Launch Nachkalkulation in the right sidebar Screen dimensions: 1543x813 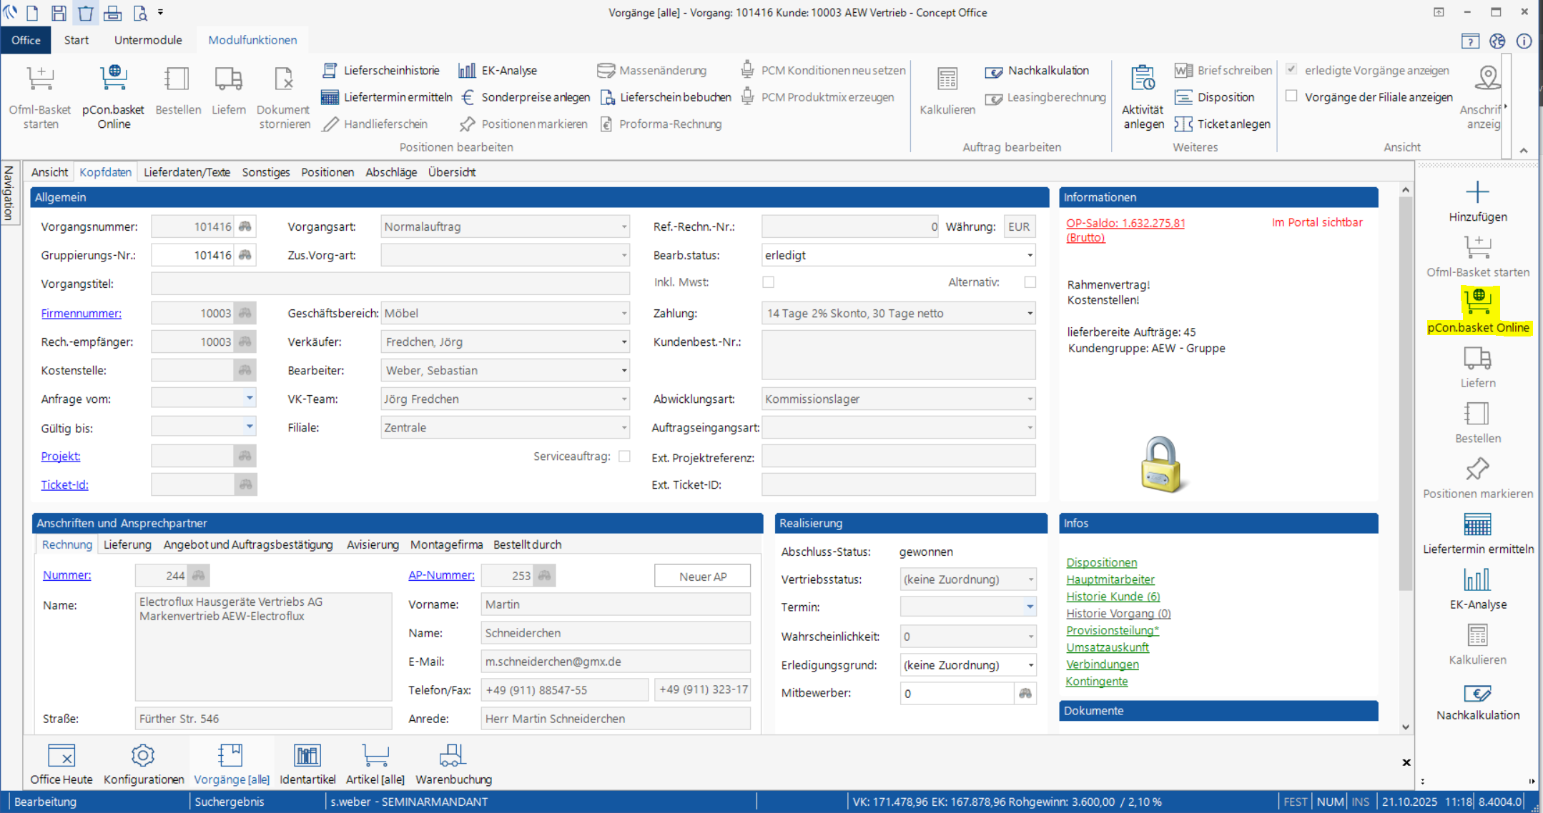click(1477, 694)
